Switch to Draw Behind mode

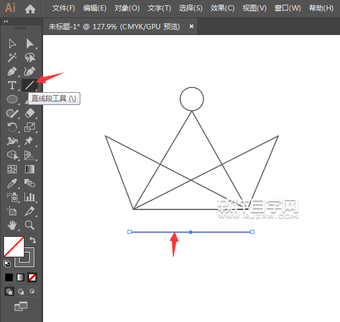point(21,291)
